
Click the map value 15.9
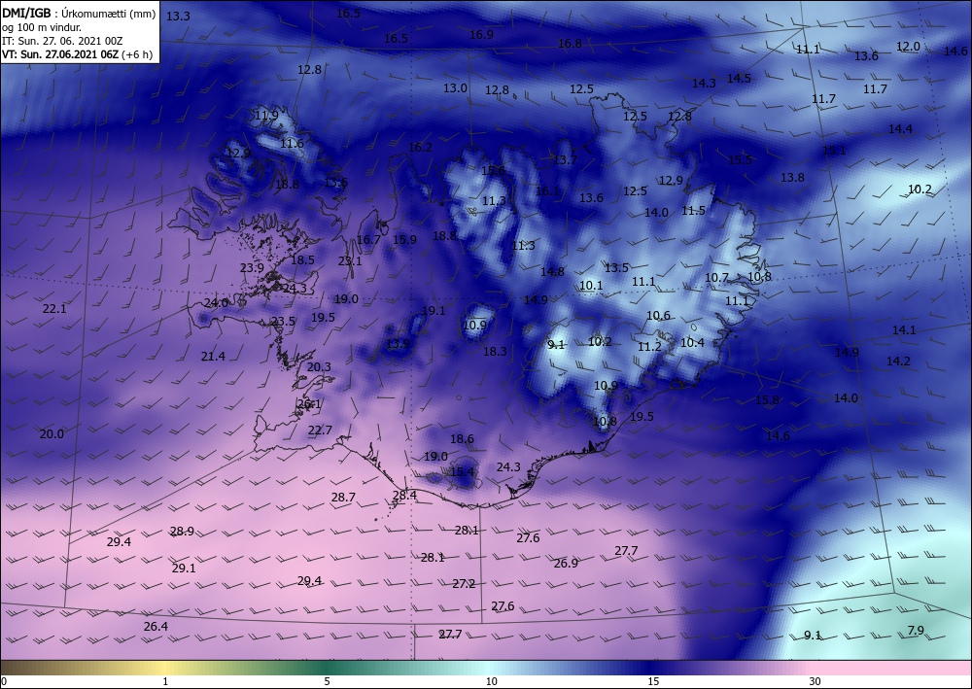404,239
